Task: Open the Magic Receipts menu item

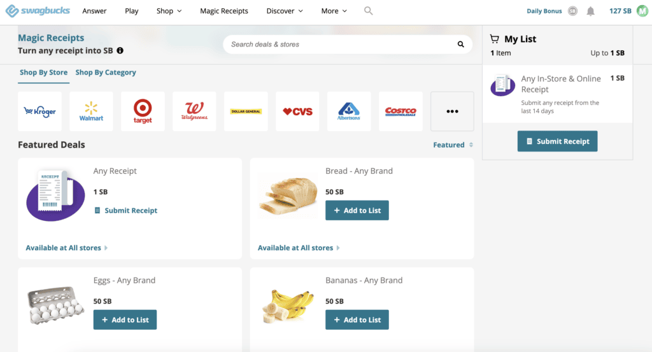Action: 224,11
